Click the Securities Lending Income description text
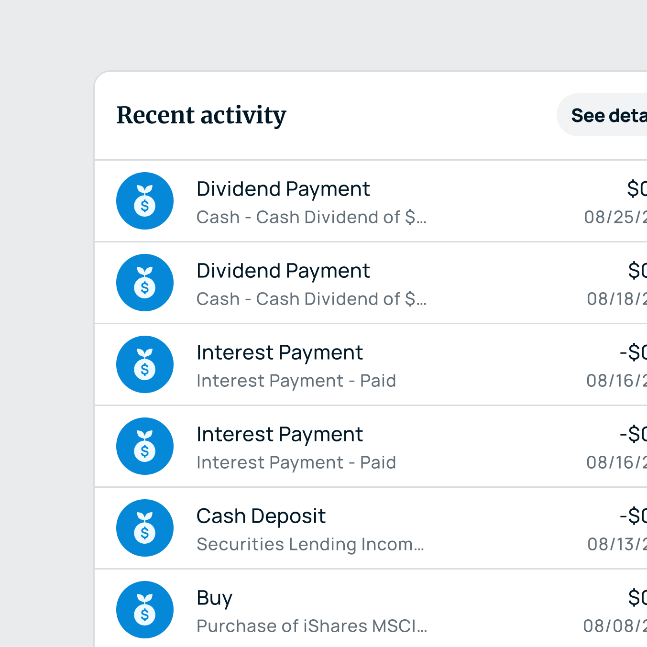This screenshot has height=647, width=647. [310, 544]
